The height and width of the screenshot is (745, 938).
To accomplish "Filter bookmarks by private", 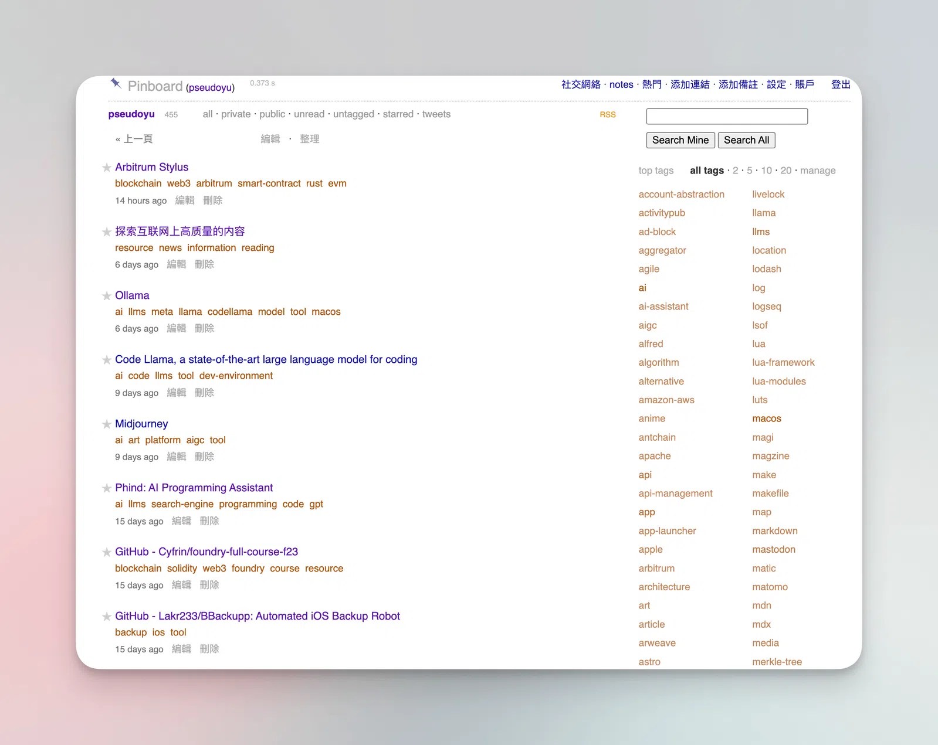I will (x=236, y=114).
